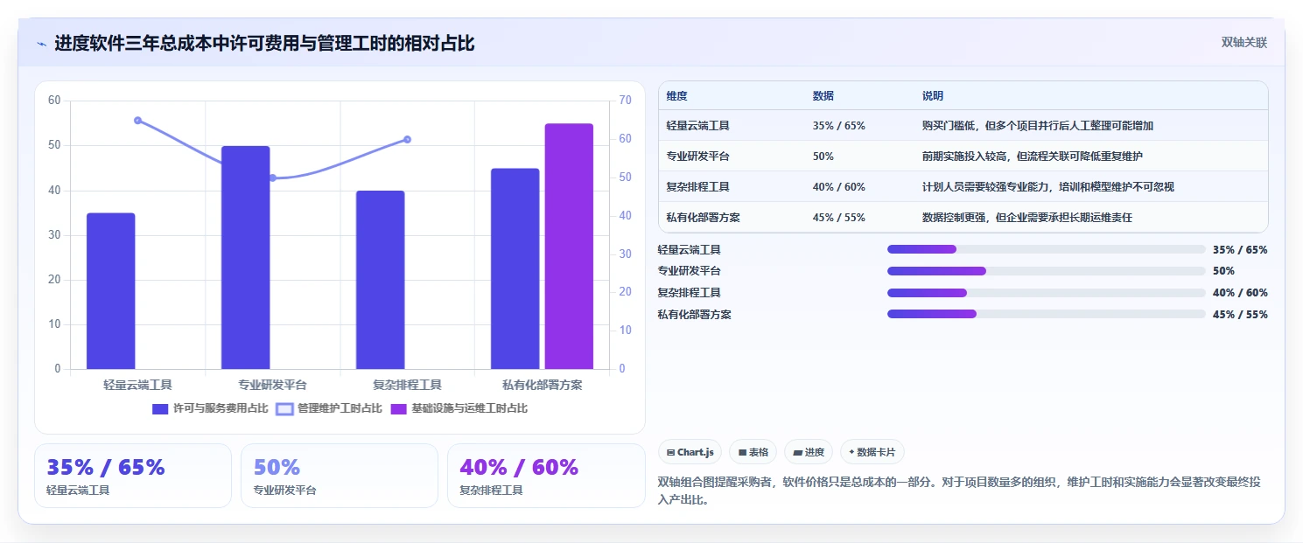Click the blue bar for 复杂排程工具
Viewport: 1303px width, 543px height.
pyautogui.click(x=381, y=280)
